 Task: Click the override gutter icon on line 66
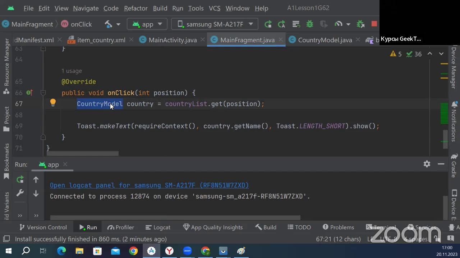pos(29,93)
